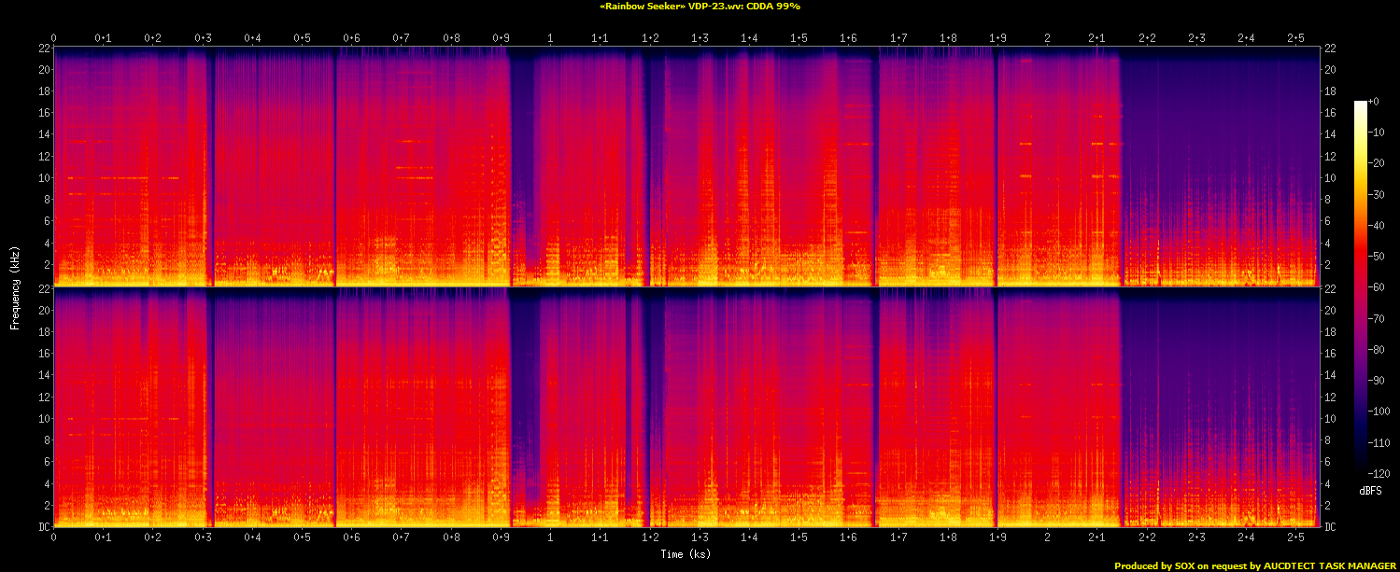Click the DC label on the right frequency axis
This screenshot has height=572, width=1400.
coord(1329,527)
